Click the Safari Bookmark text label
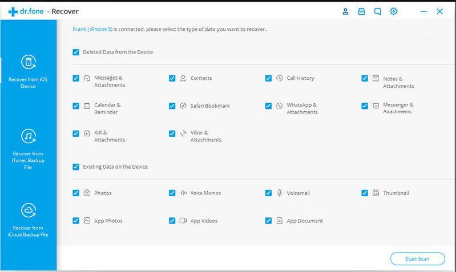The width and height of the screenshot is (456, 272). click(210, 106)
